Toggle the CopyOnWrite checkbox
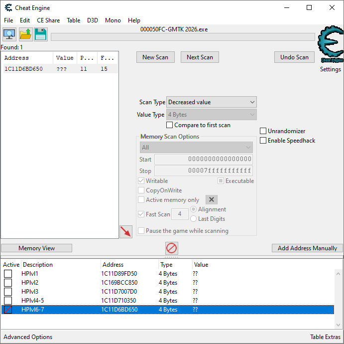 point(141,190)
